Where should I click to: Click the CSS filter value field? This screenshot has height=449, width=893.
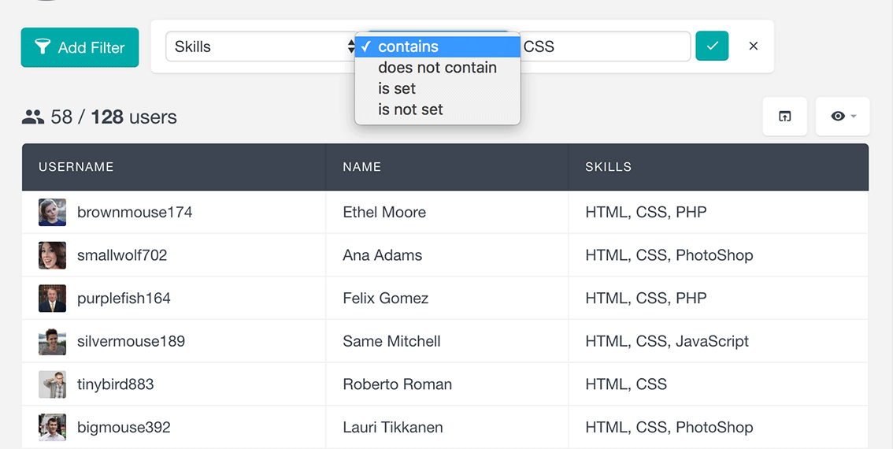pos(605,46)
